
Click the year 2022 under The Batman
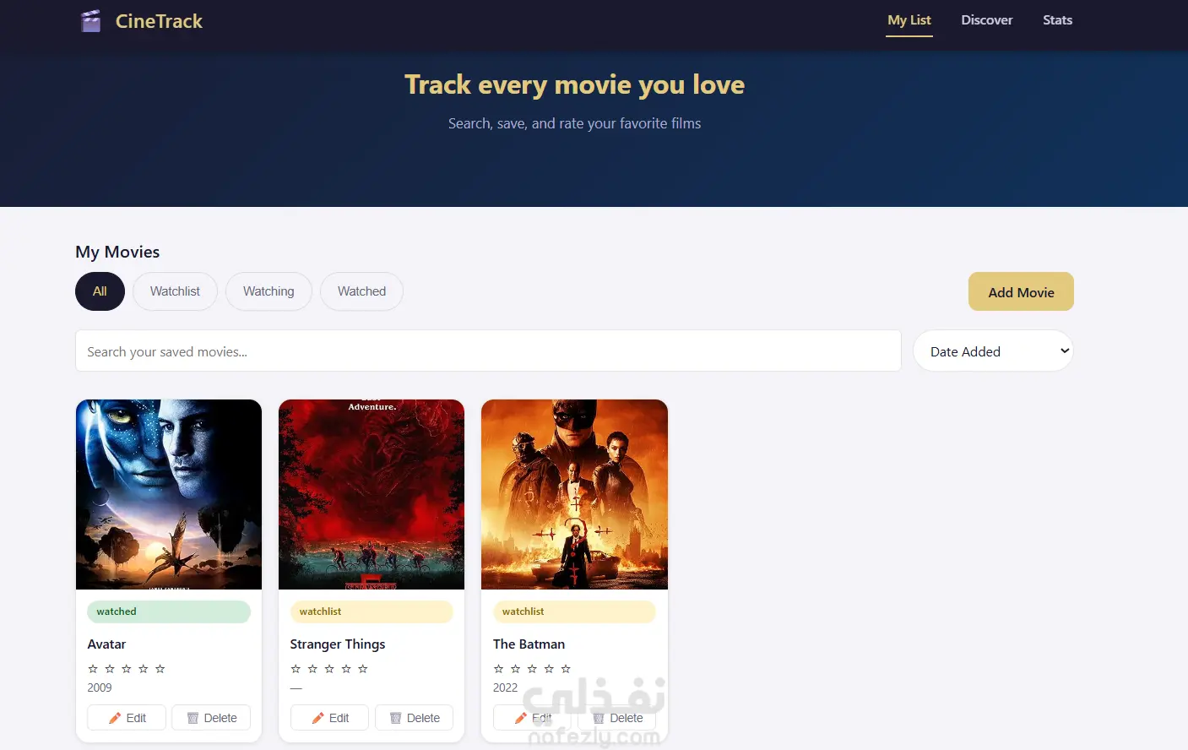(x=505, y=687)
